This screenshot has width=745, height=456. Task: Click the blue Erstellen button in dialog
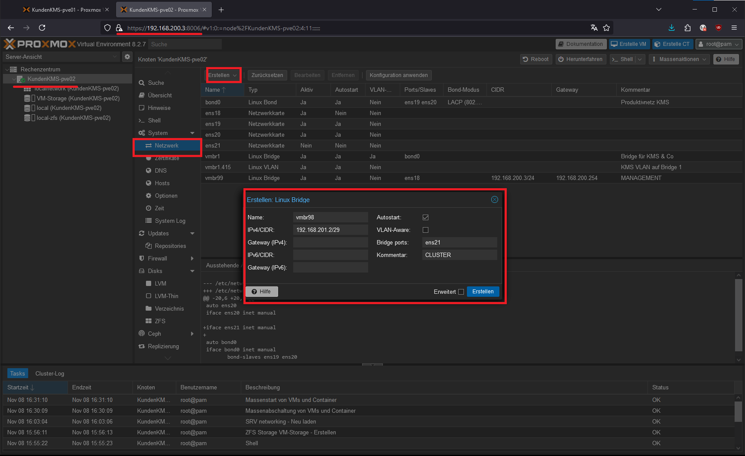[x=483, y=292]
